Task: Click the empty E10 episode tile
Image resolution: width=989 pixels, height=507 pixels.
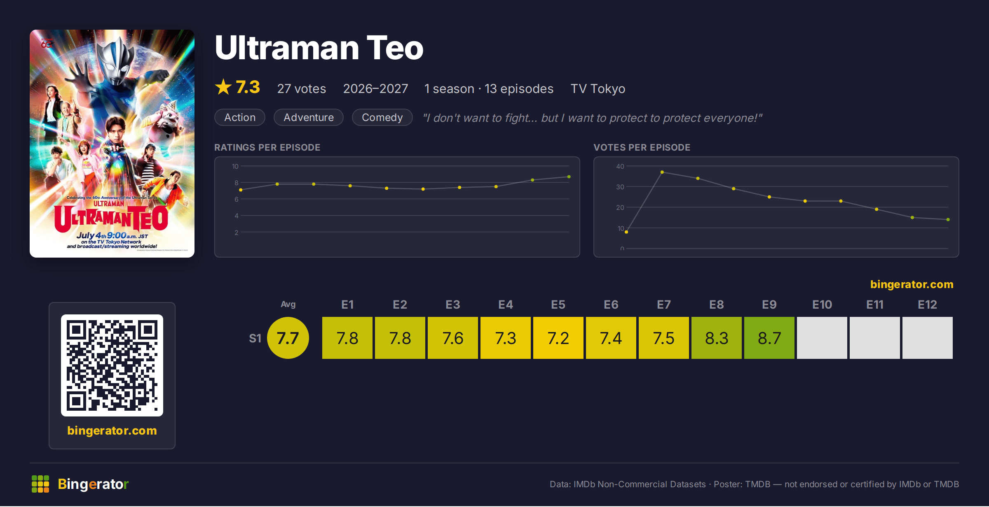Action: point(822,338)
